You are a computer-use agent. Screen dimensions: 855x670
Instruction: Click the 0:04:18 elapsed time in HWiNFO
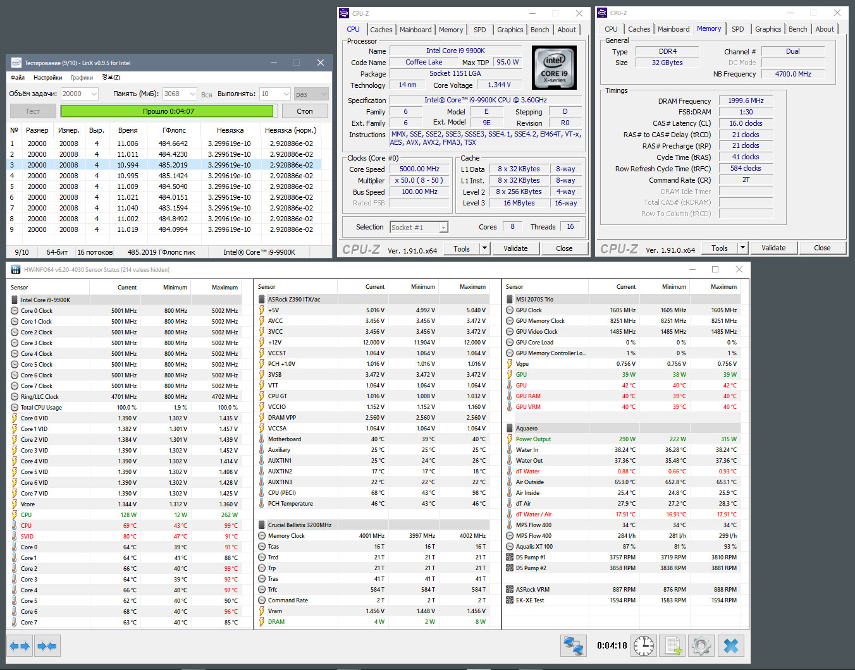coord(612,646)
